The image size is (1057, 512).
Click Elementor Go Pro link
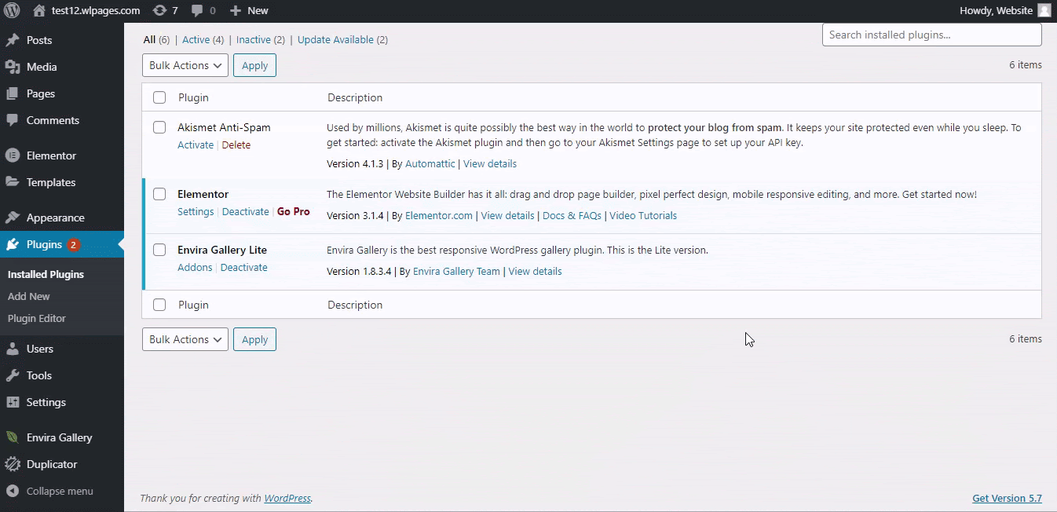[x=294, y=211]
